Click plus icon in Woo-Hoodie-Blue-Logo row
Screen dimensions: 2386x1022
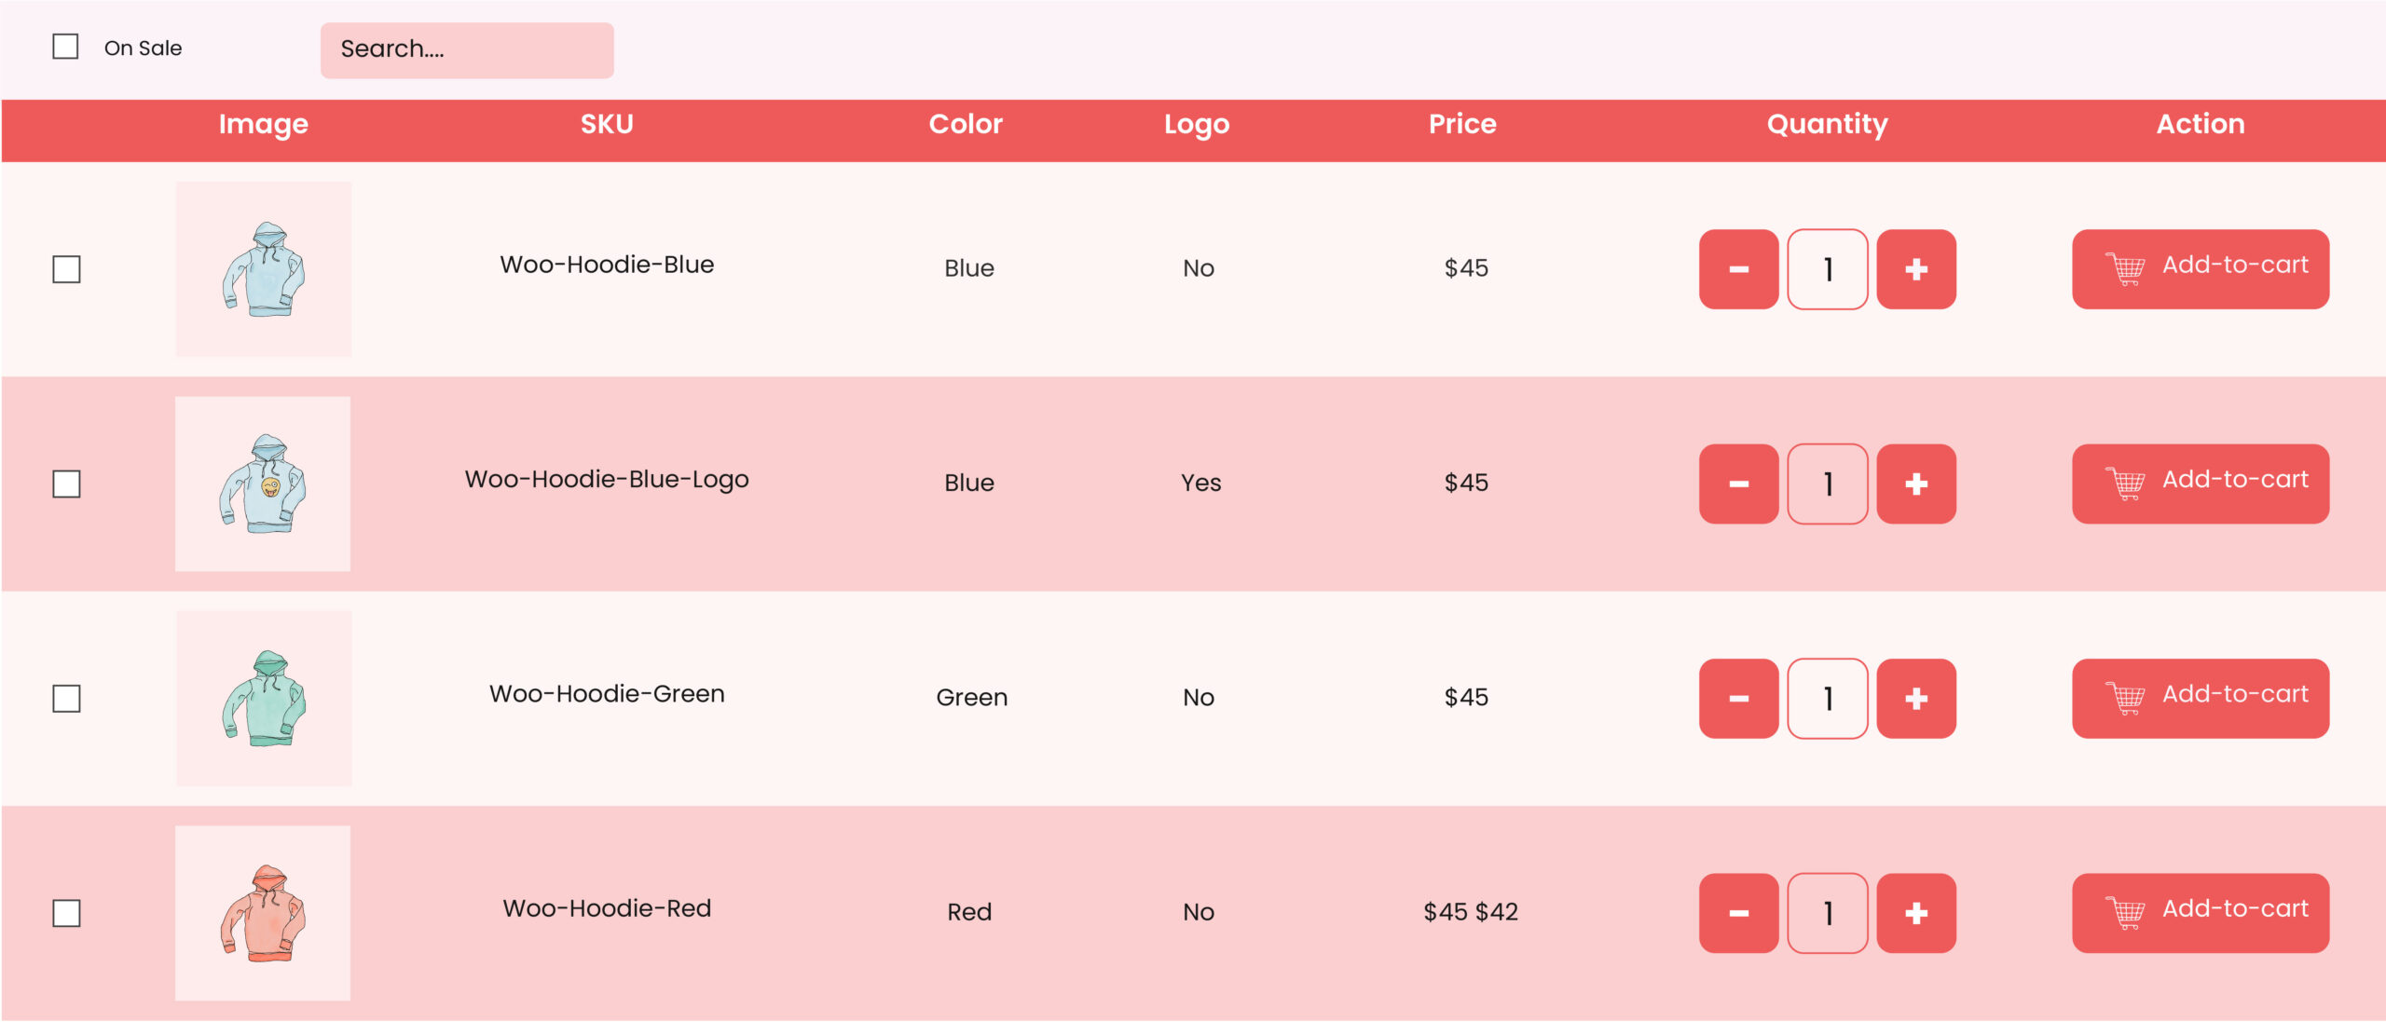point(1915,484)
